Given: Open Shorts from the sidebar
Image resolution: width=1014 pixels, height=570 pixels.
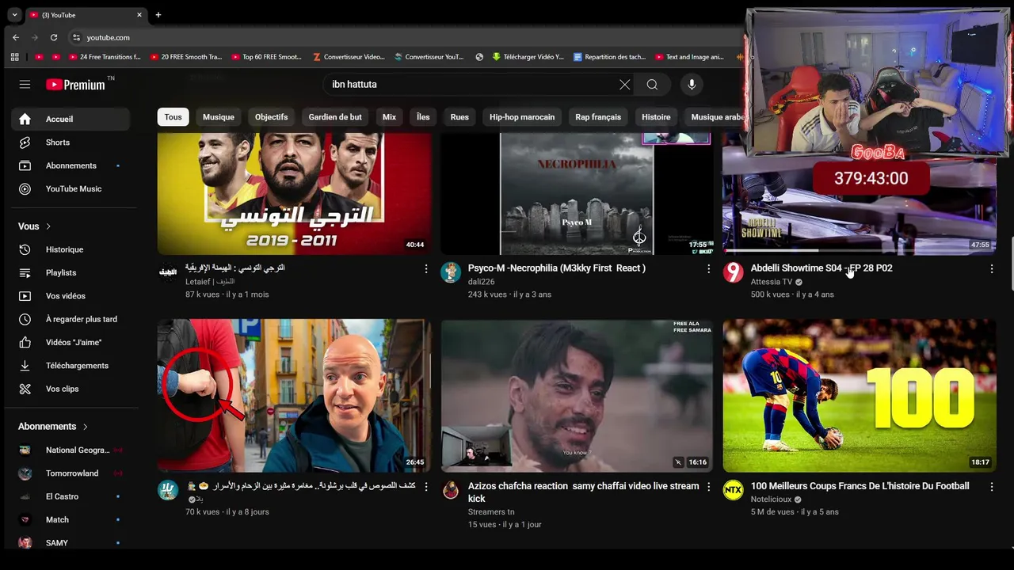Looking at the screenshot, I should pyautogui.click(x=71, y=142).
